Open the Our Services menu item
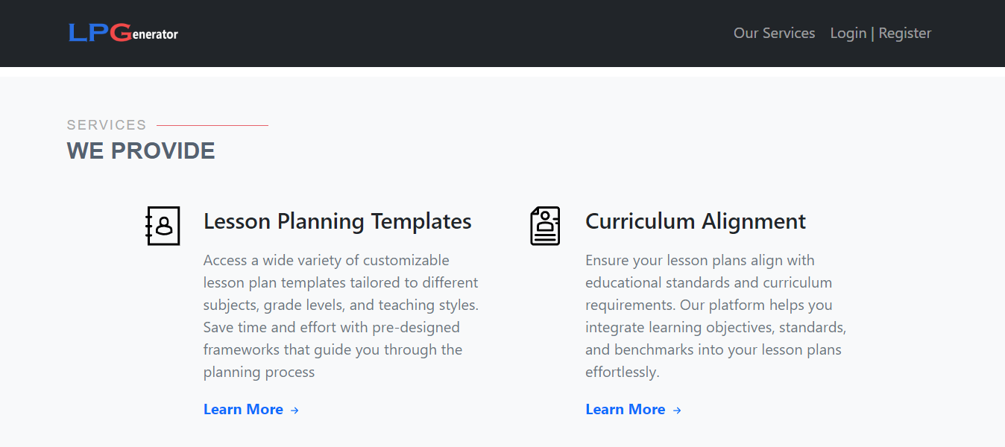1005x447 pixels. click(x=774, y=33)
